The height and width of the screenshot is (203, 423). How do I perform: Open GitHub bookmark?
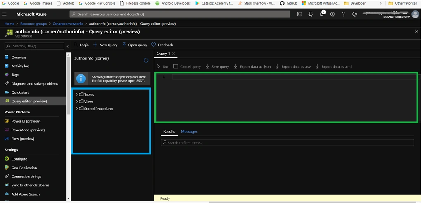point(288,3)
